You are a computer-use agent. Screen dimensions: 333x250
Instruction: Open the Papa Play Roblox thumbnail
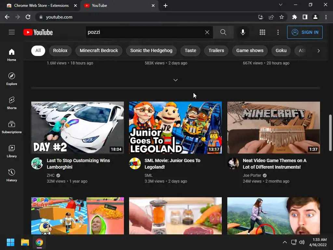(x=77, y=216)
